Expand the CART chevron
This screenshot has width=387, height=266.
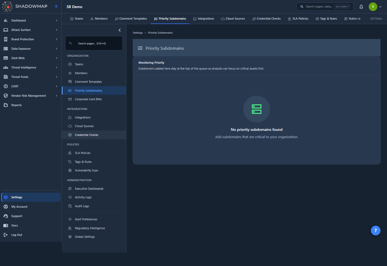pos(56,86)
